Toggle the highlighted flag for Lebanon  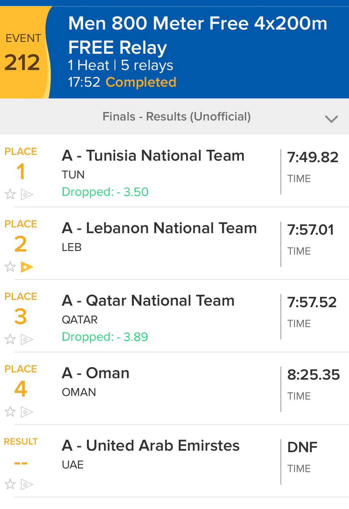[27, 267]
